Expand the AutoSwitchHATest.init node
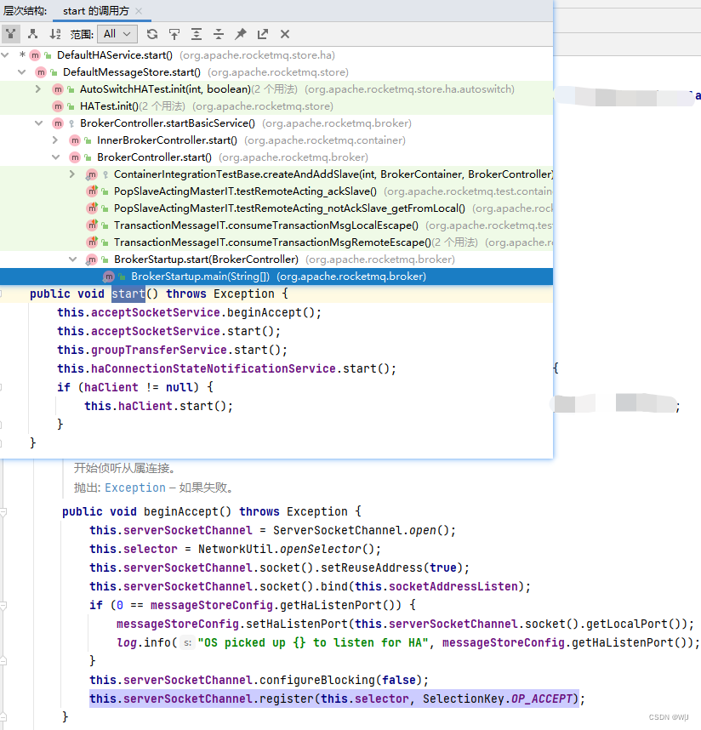Image resolution: width=701 pixels, height=730 pixels. (38, 89)
